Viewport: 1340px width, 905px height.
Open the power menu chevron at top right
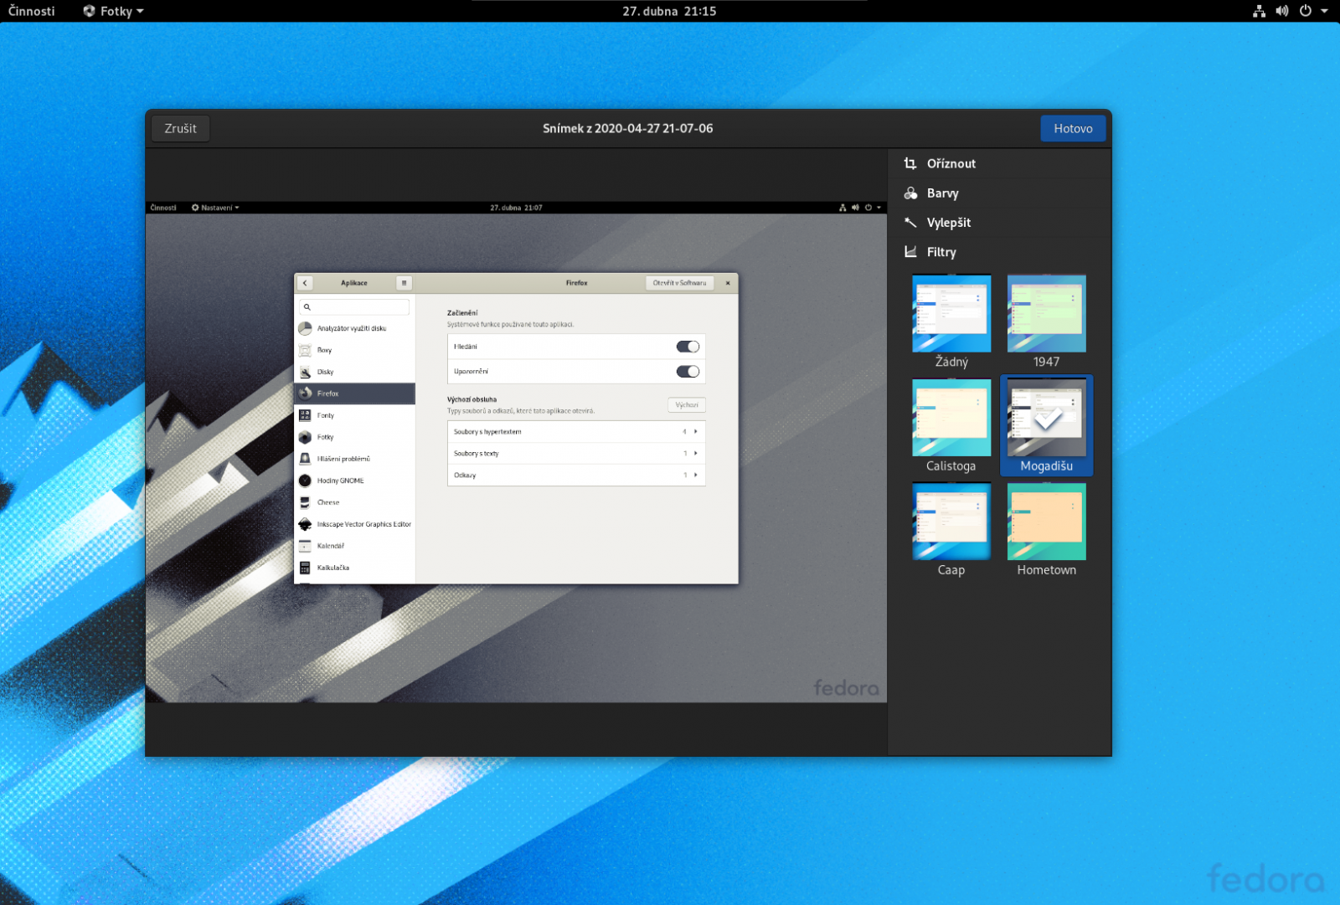[x=1324, y=11]
